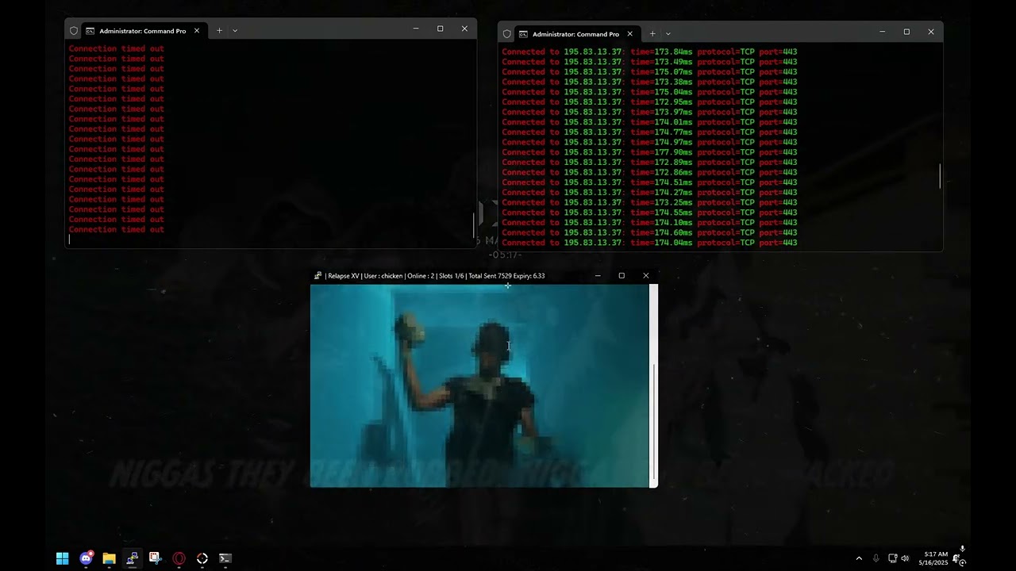Open Discord from the taskbar
Image resolution: width=1016 pixels, height=571 pixels.
[86, 558]
